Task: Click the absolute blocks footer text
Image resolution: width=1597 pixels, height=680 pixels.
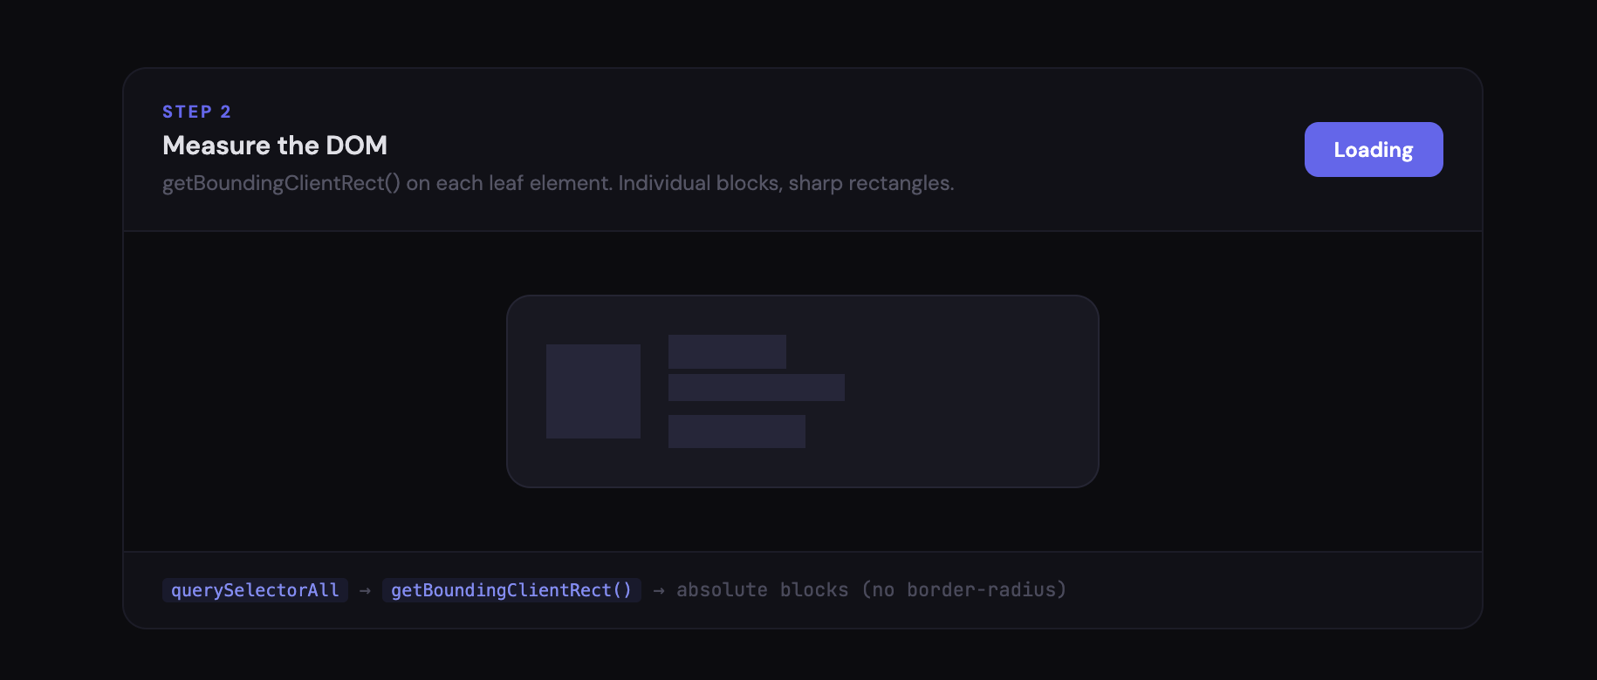Action: 762,590
